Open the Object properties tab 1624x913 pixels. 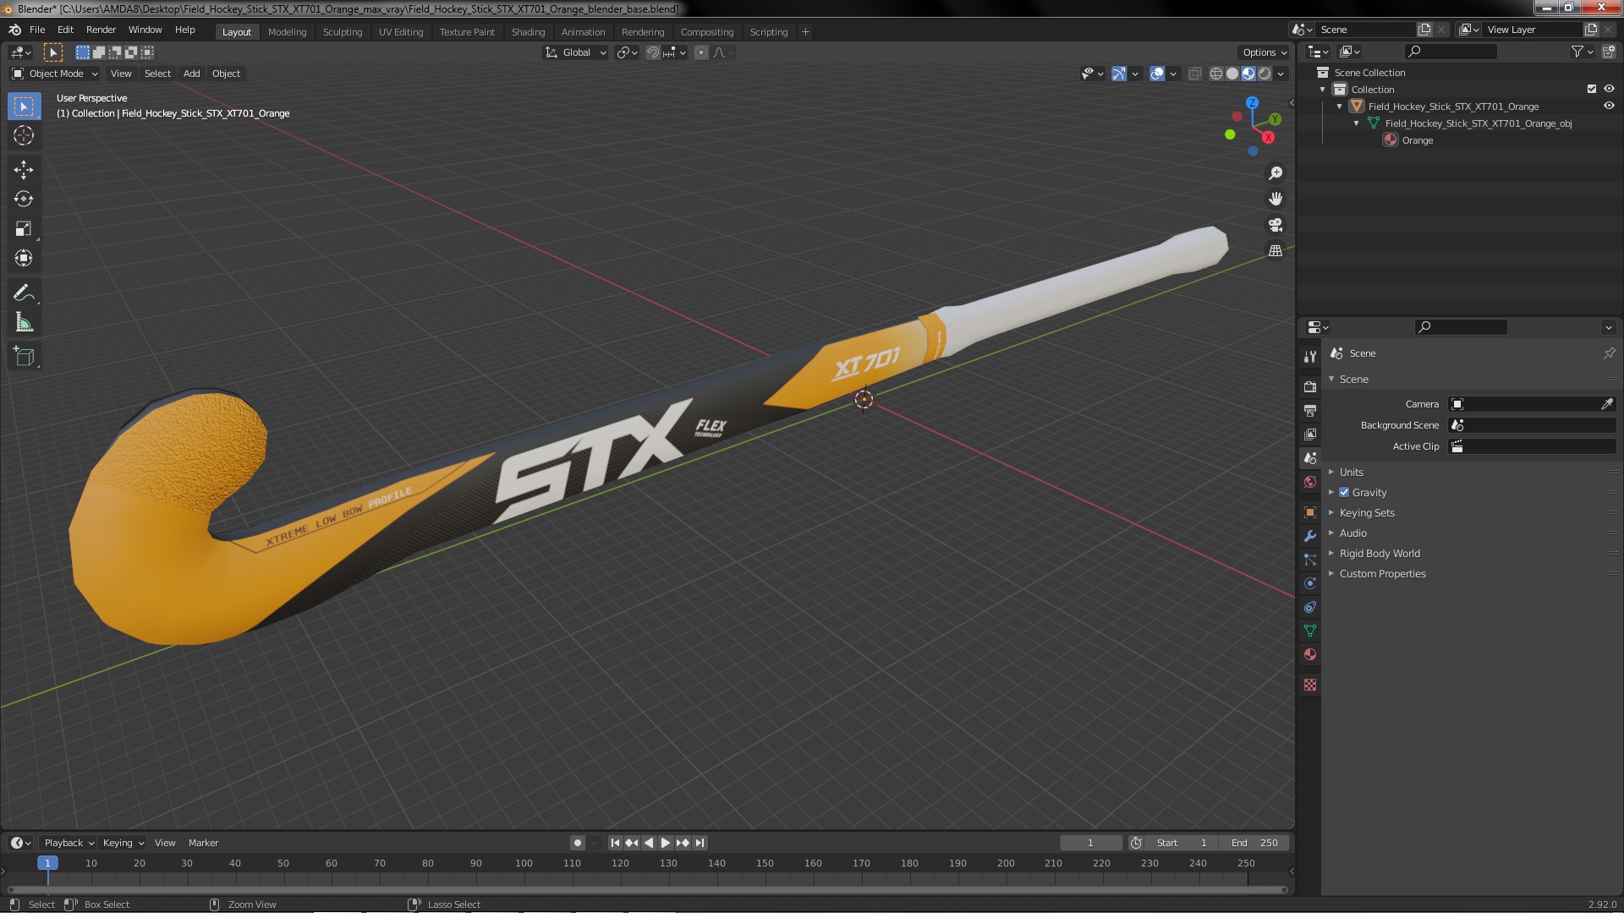pyautogui.click(x=1310, y=512)
